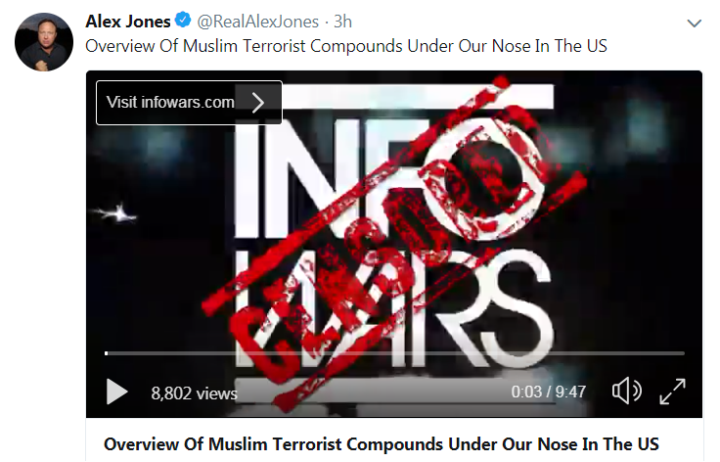Click the white star flare in the video

tap(116, 213)
